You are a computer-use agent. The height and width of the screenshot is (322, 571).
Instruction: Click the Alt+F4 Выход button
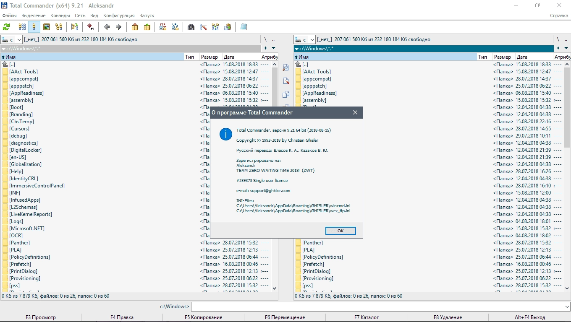(530, 317)
